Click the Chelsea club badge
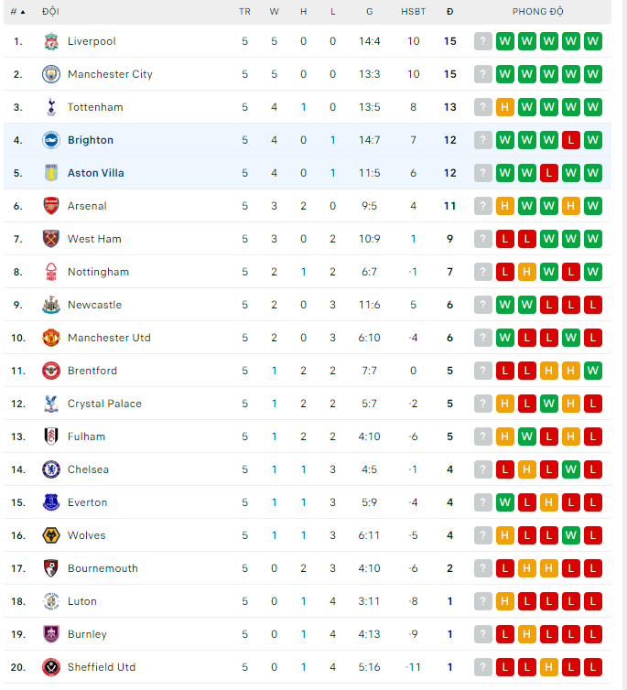Viewport: 627px width, 690px height. pyautogui.click(x=51, y=469)
